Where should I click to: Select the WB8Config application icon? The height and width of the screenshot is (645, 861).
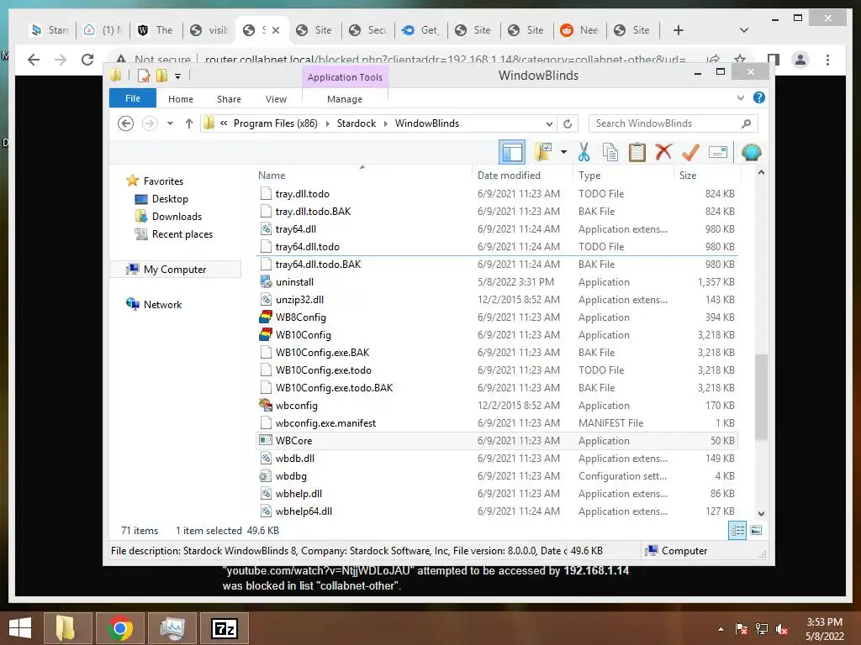click(266, 317)
